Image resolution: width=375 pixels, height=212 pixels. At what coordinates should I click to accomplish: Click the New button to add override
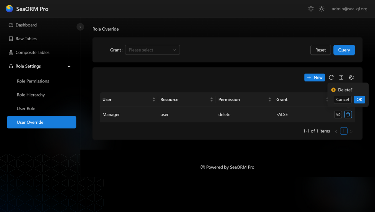tap(314, 77)
